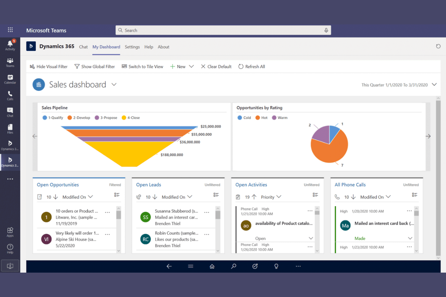
Task: Switch to Tile View
Action: point(142,67)
